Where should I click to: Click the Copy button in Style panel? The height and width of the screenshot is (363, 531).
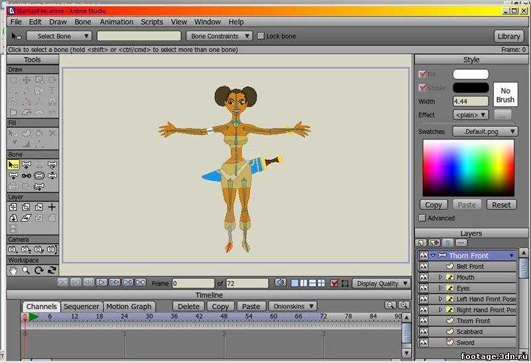pos(433,205)
